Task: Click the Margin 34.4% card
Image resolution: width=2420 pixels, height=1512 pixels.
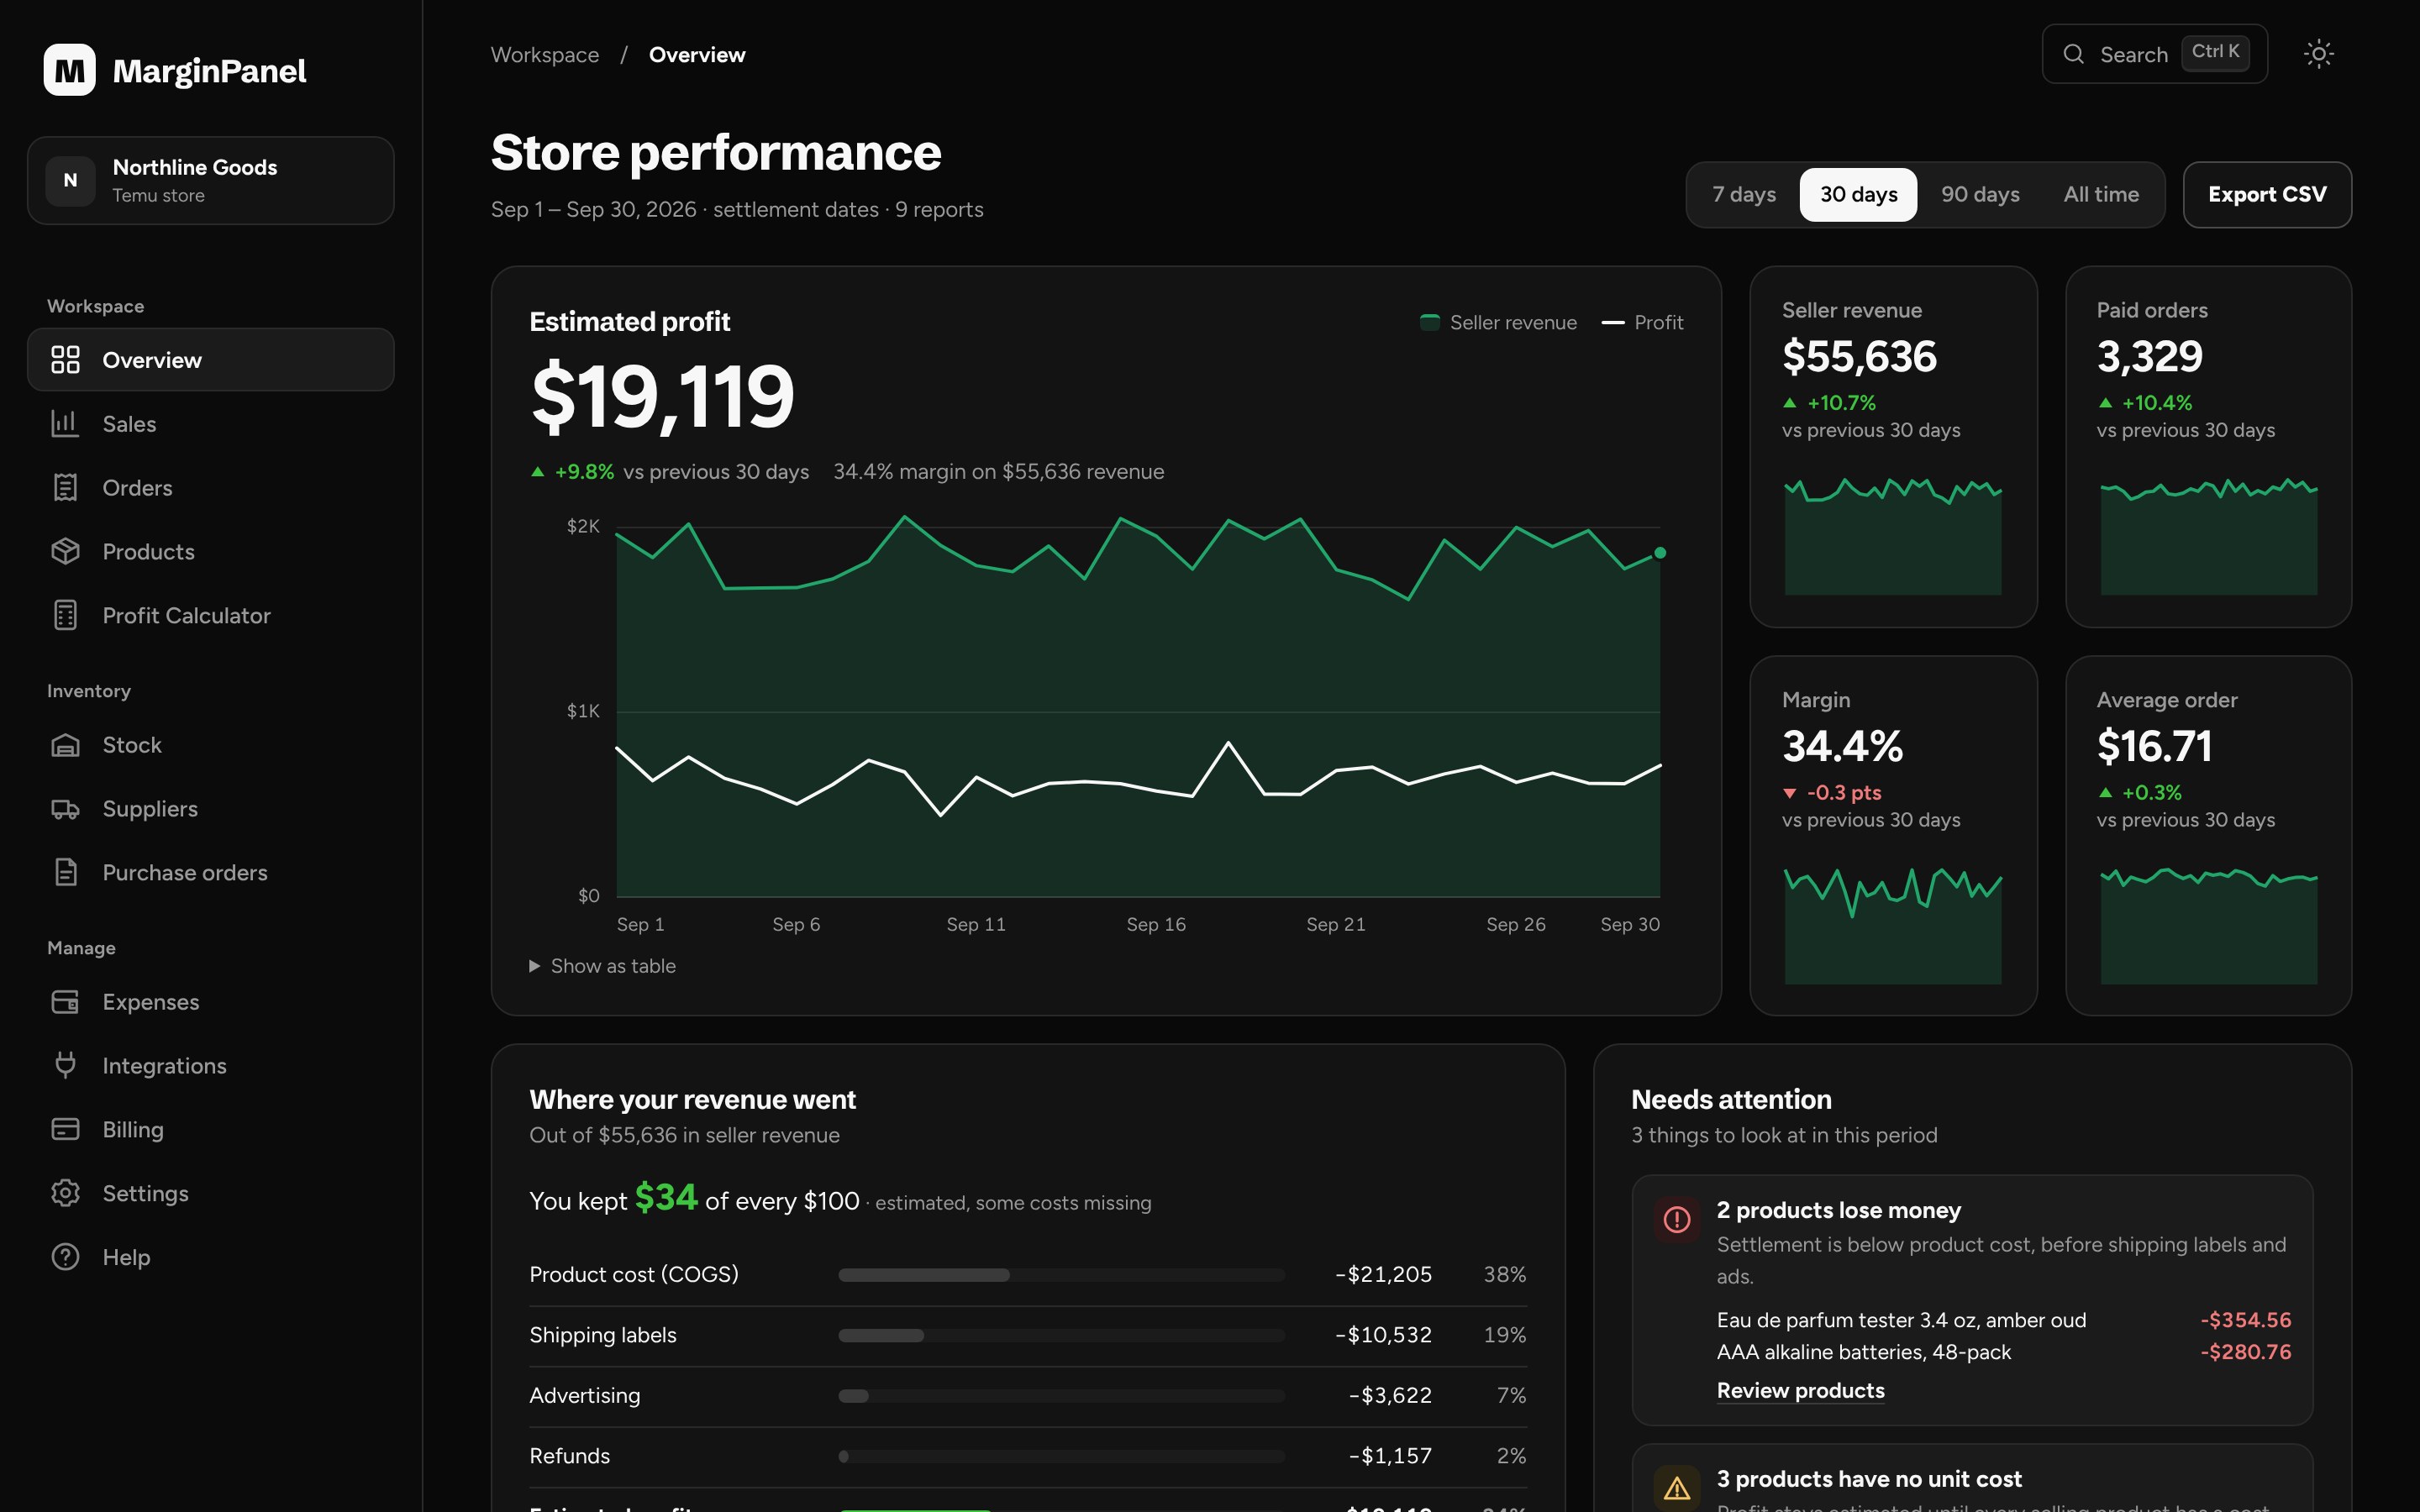Action: point(1893,836)
